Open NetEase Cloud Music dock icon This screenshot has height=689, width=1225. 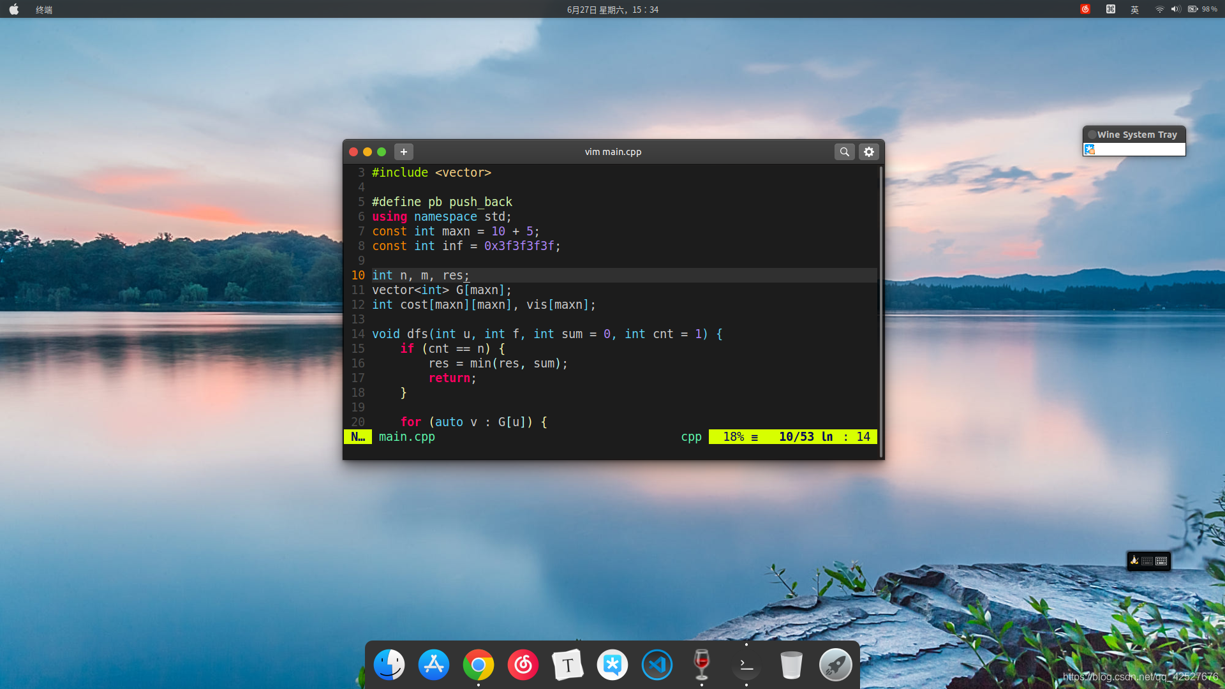pos(523,665)
